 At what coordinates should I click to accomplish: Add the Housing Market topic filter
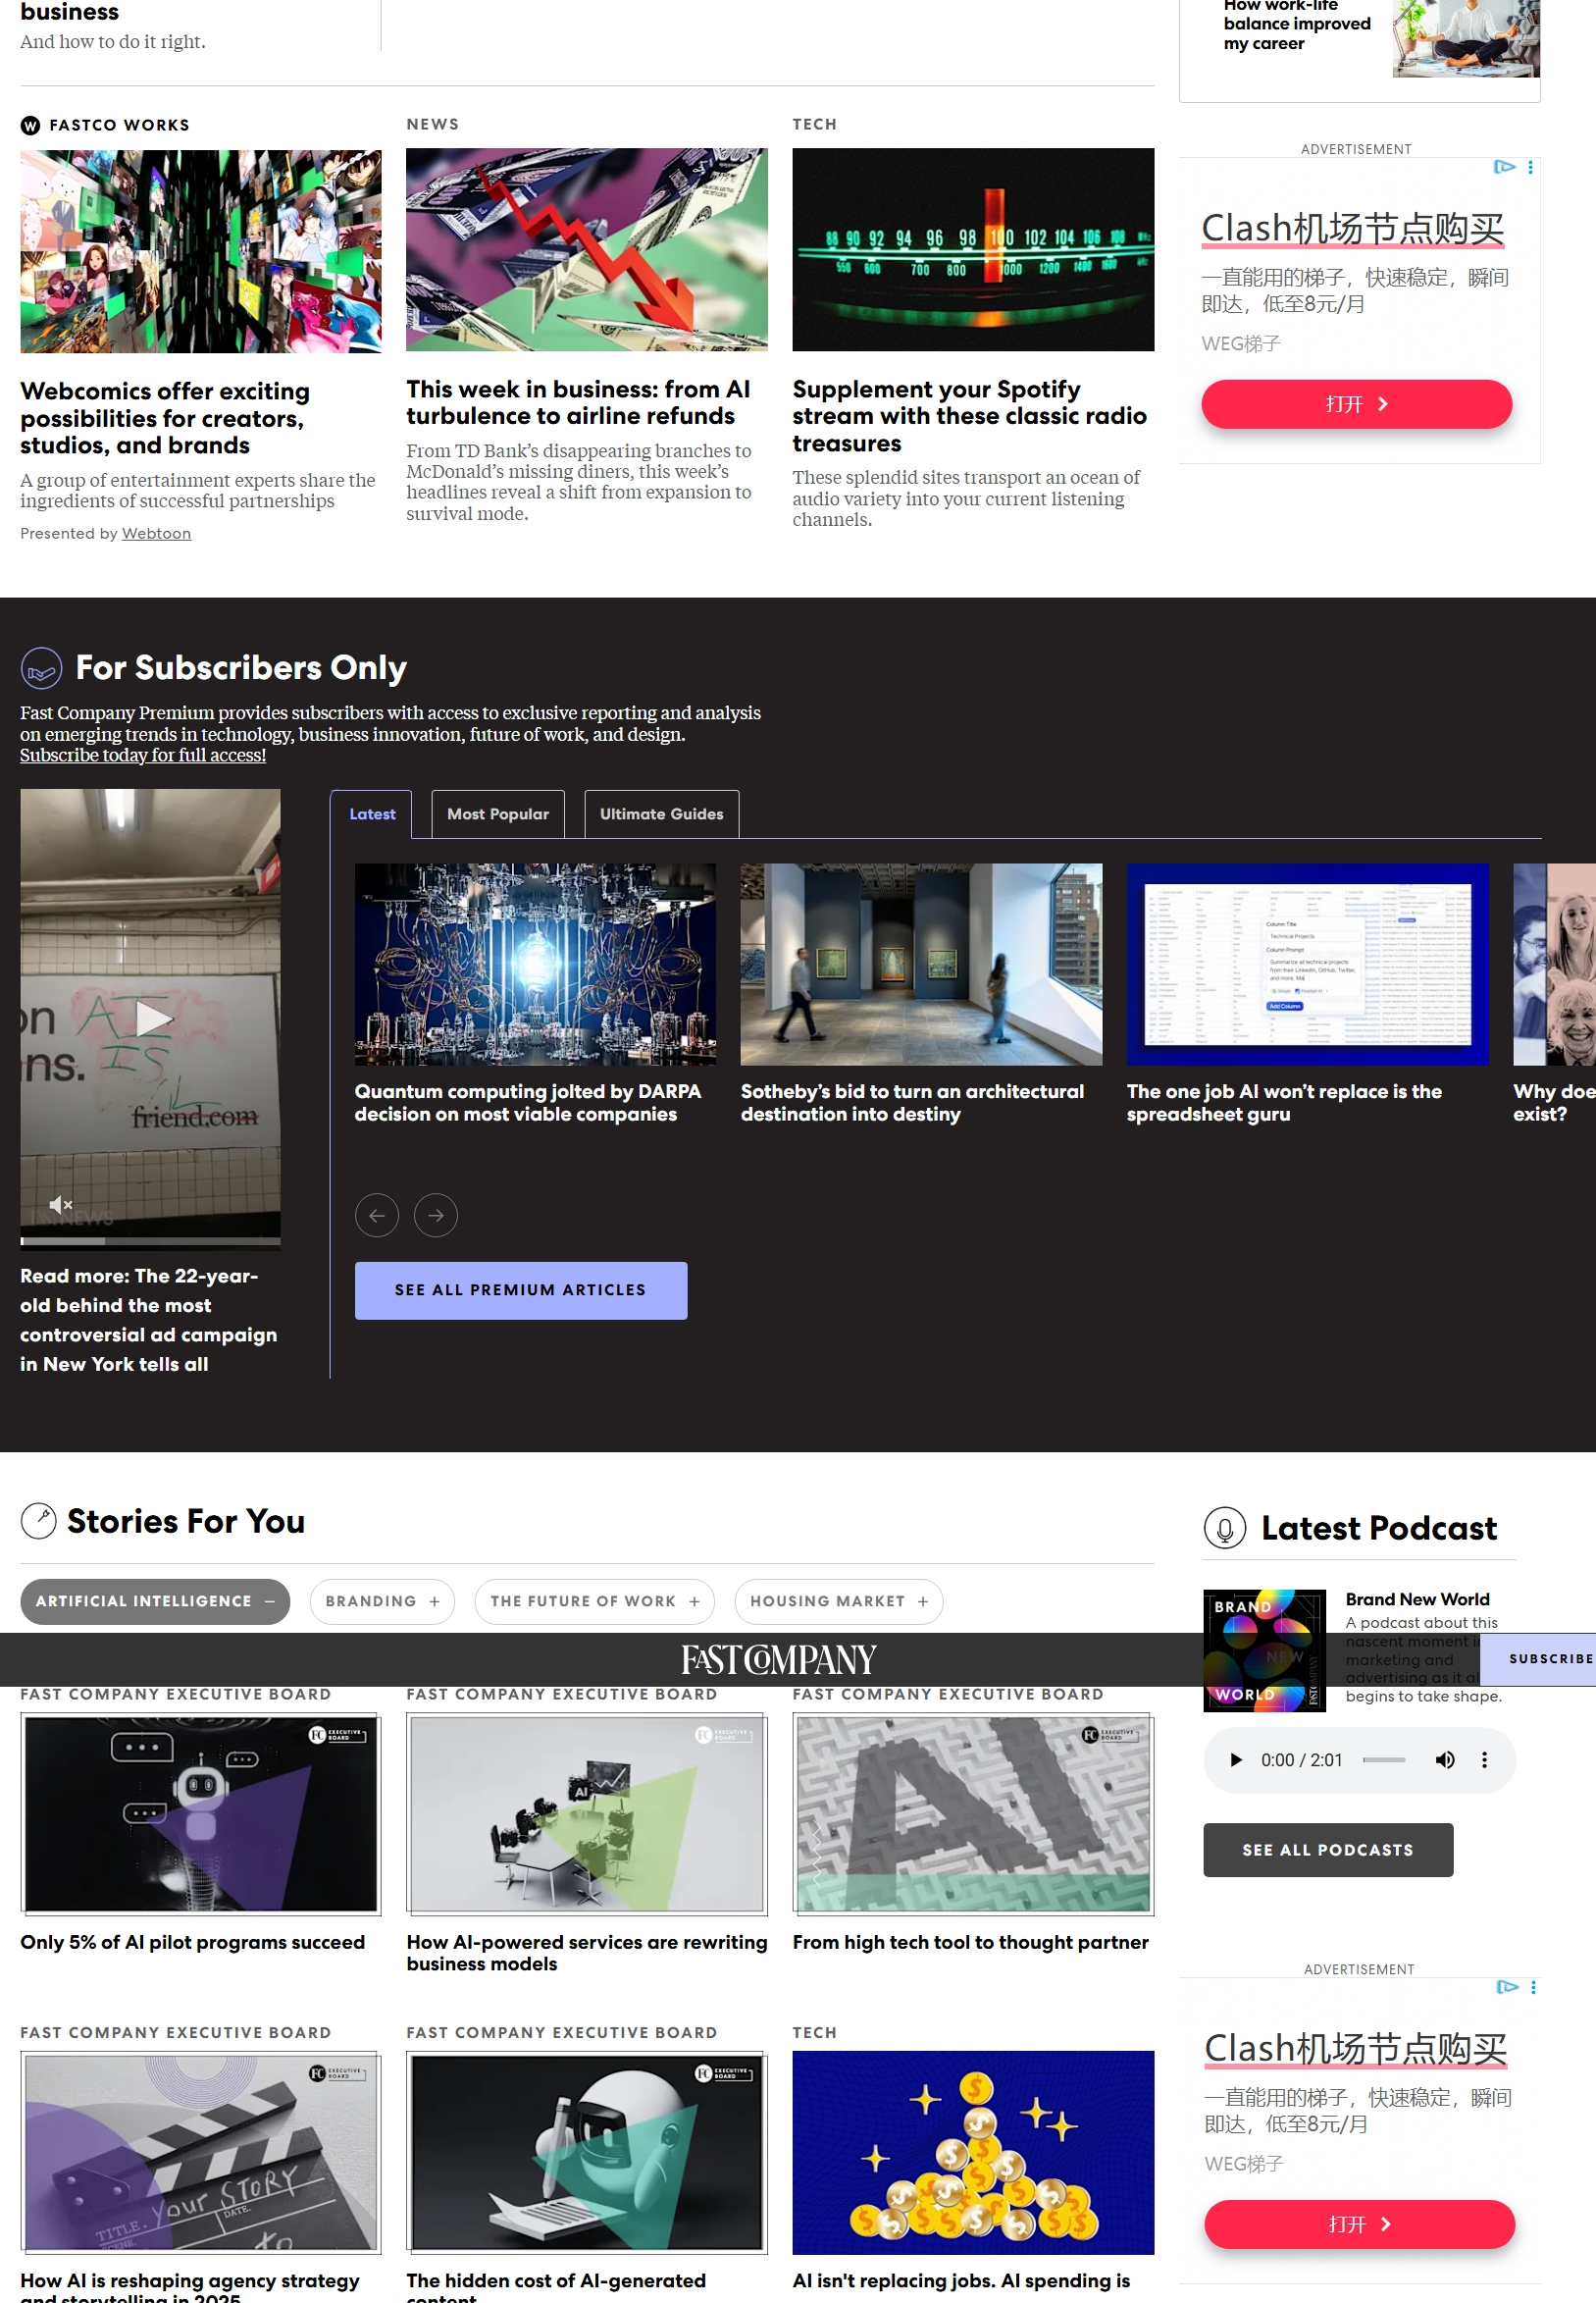coord(838,1601)
